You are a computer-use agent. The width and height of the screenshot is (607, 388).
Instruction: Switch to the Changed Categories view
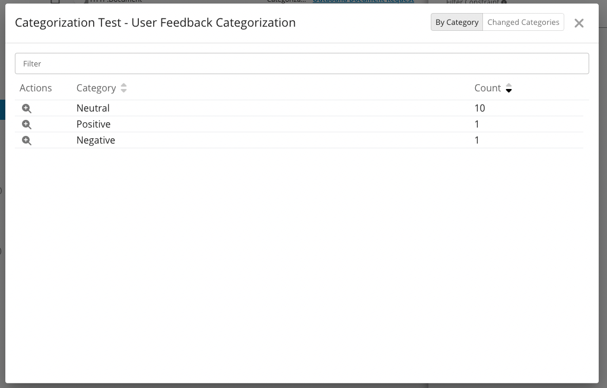tap(523, 23)
